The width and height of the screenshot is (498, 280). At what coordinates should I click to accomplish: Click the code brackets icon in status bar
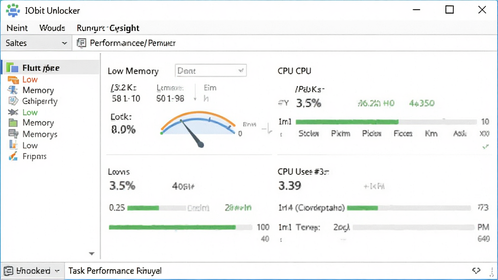[x=476, y=270]
